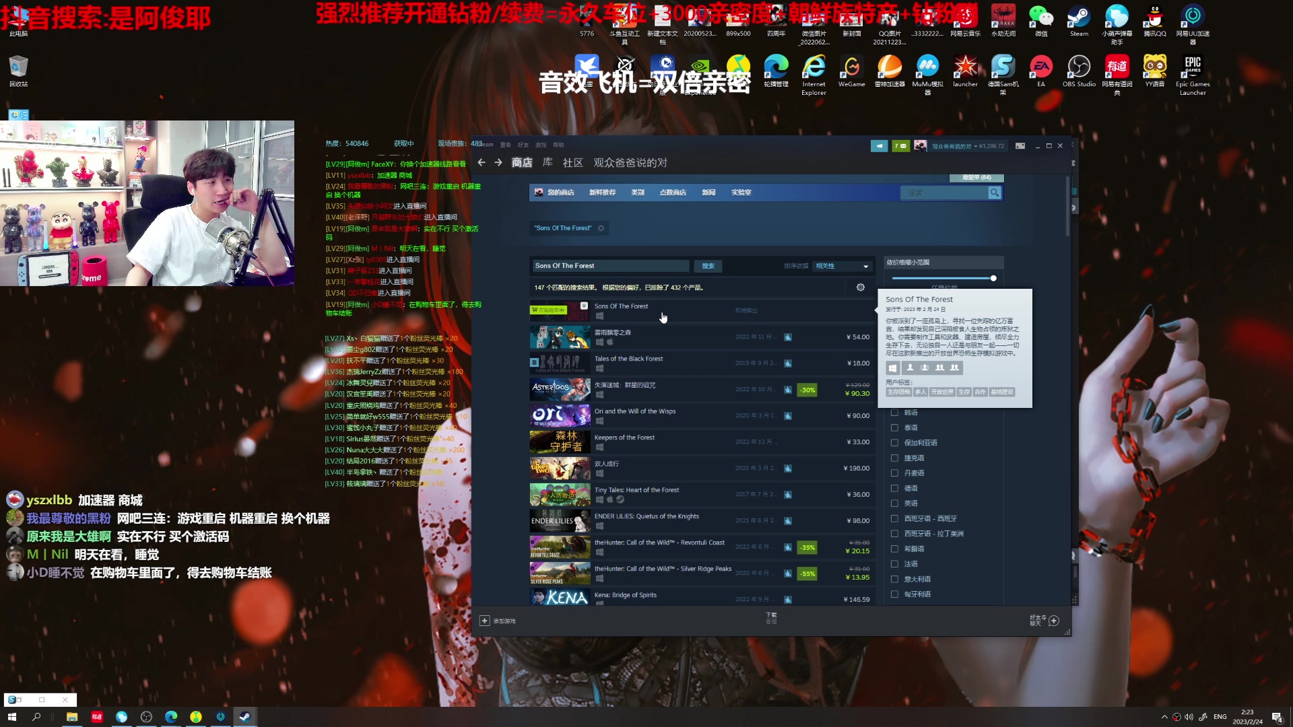1293x727 pixels.
Task: Click the price range slider handle
Action: [993, 278]
